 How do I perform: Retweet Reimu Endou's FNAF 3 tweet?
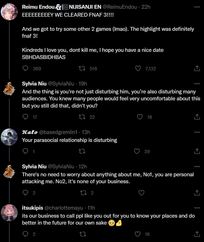[x=82, y=68]
